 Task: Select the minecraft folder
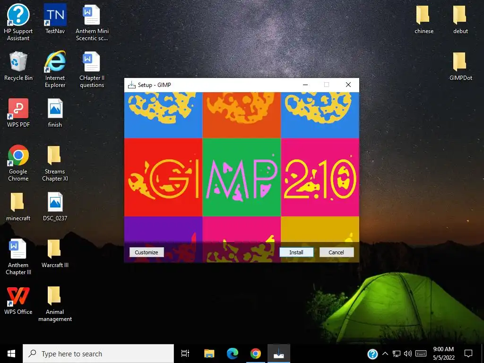pyautogui.click(x=18, y=206)
